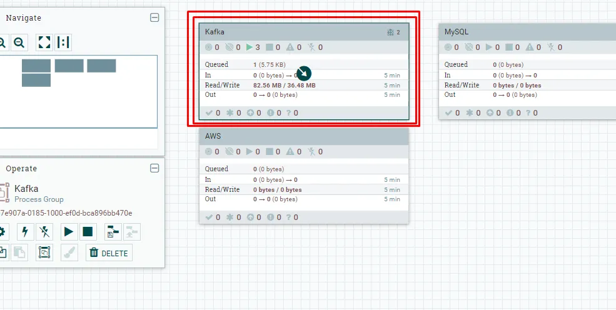The width and height of the screenshot is (616, 310).
Task: Click MySQL invalid components warning icon
Action: pos(530,47)
